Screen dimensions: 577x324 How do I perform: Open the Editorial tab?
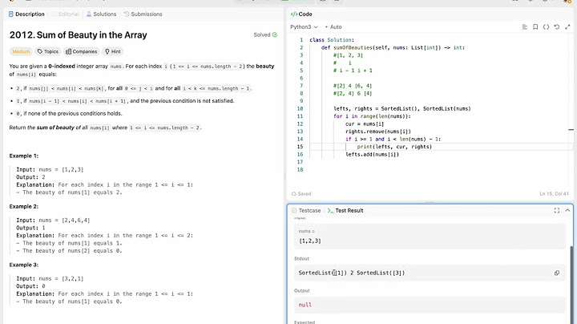pyautogui.click(x=65, y=14)
